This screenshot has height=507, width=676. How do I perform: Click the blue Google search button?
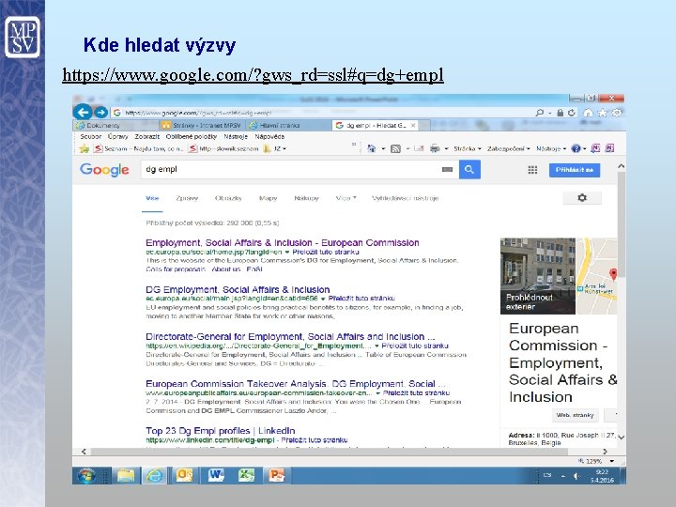click(x=469, y=169)
